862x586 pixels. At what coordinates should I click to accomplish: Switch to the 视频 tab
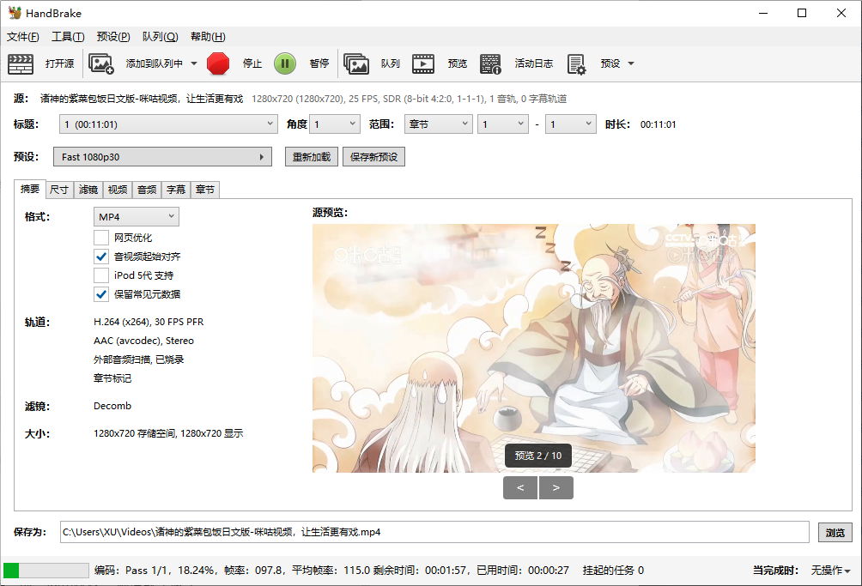click(x=117, y=190)
